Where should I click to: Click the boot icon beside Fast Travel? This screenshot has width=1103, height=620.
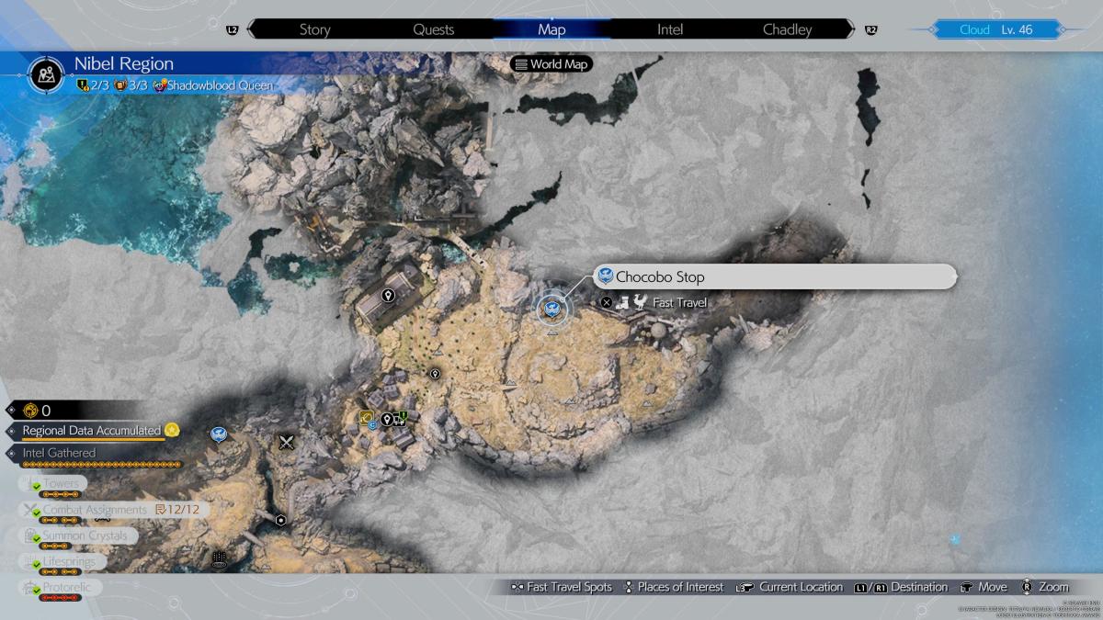point(622,301)
